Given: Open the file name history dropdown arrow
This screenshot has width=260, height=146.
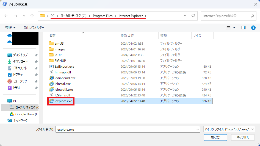Looking at the screenshot, I should [x=198, y=129].
